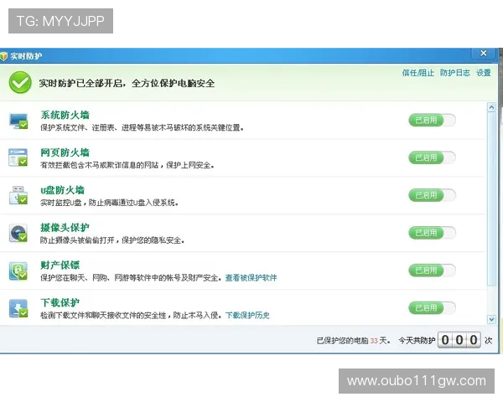Click the 系统防火墙 monitor icon
Viewport: 503px width, 402px height.
[x=18, y=121]
